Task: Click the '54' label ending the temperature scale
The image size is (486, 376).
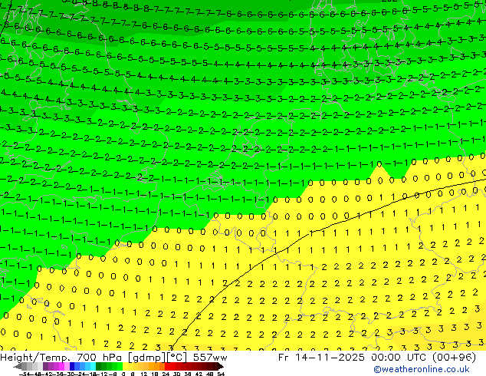Action: 221,374
